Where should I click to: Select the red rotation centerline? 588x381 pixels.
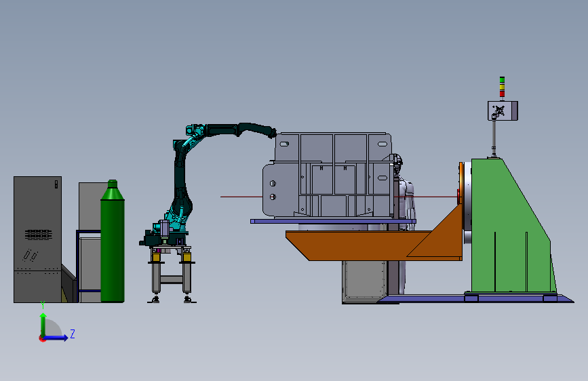click(x=241, y=197)
